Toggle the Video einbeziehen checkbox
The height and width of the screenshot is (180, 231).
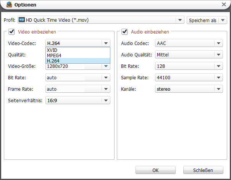point(11,32)
